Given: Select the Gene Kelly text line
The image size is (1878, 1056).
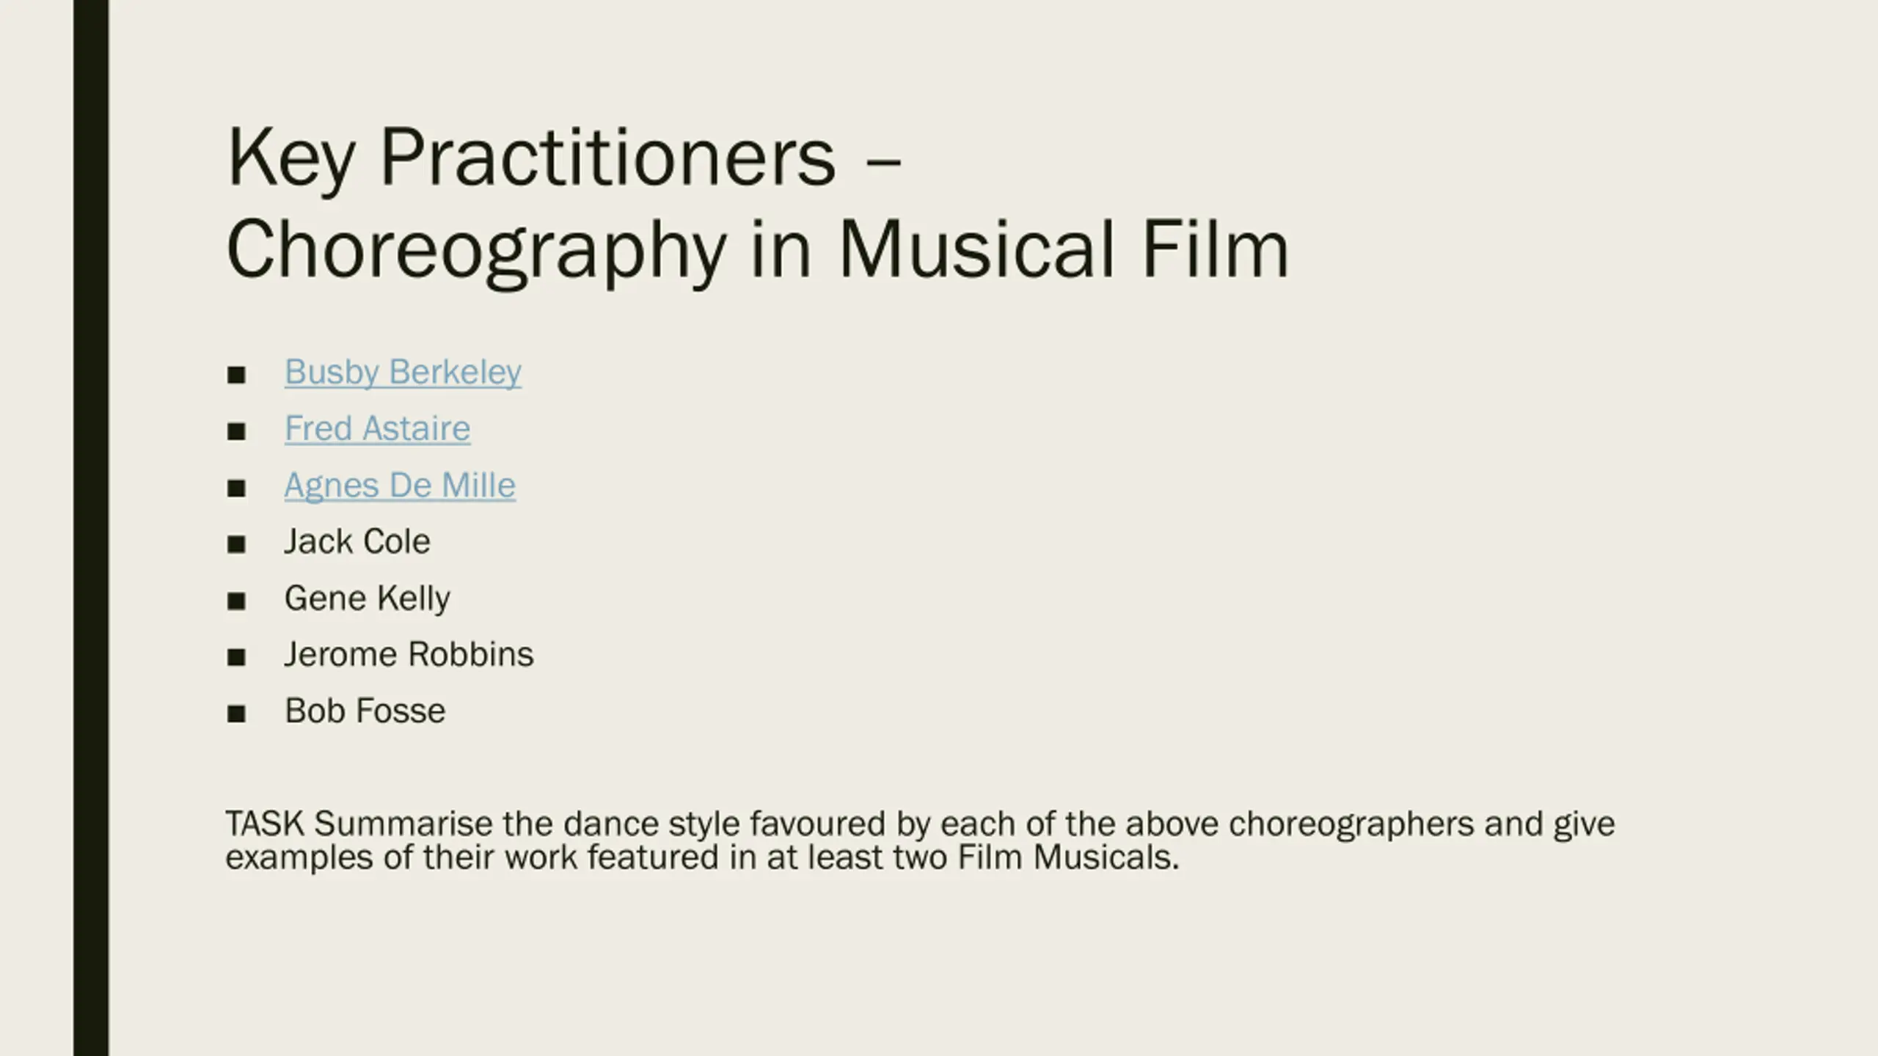Looking at the screenshot, I should [x=367, y=598].
